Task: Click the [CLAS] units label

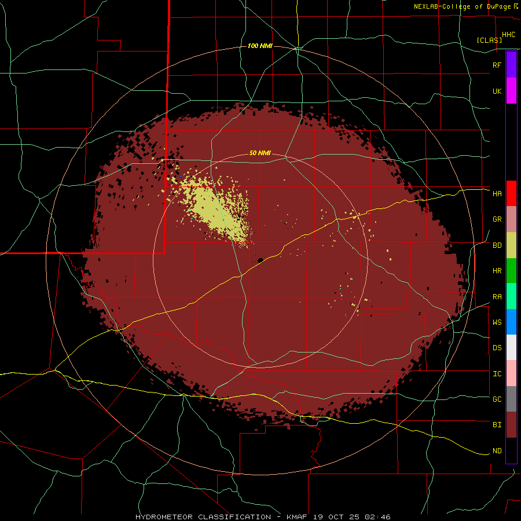Action: click(x=489, y=40)
